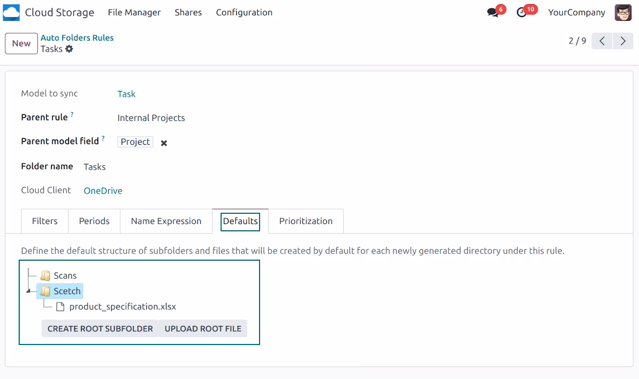Go to the previous record arrow
Image resolution: width=639 pixels, height=379 pixels.
click(602, 41)
